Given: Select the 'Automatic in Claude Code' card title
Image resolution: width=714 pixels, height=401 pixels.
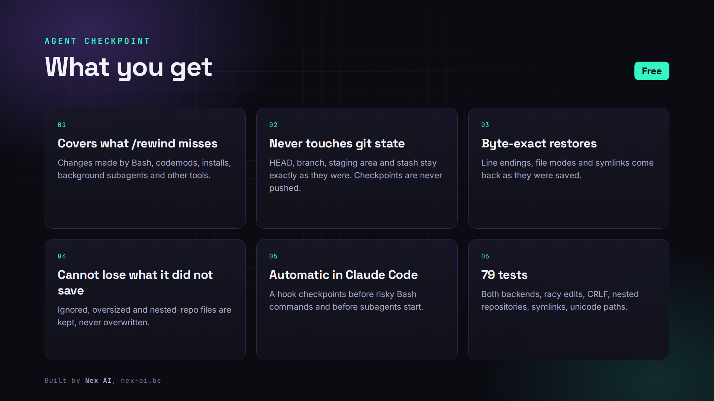Looking at the screenshot, I should pyautogui.click(x=343, y=275).
